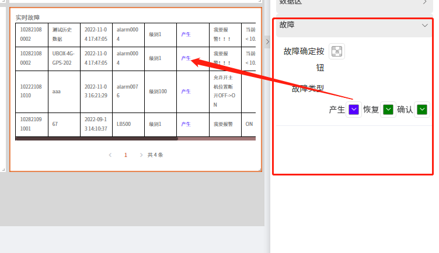Open the 确认 green color picker

point(422,110)
